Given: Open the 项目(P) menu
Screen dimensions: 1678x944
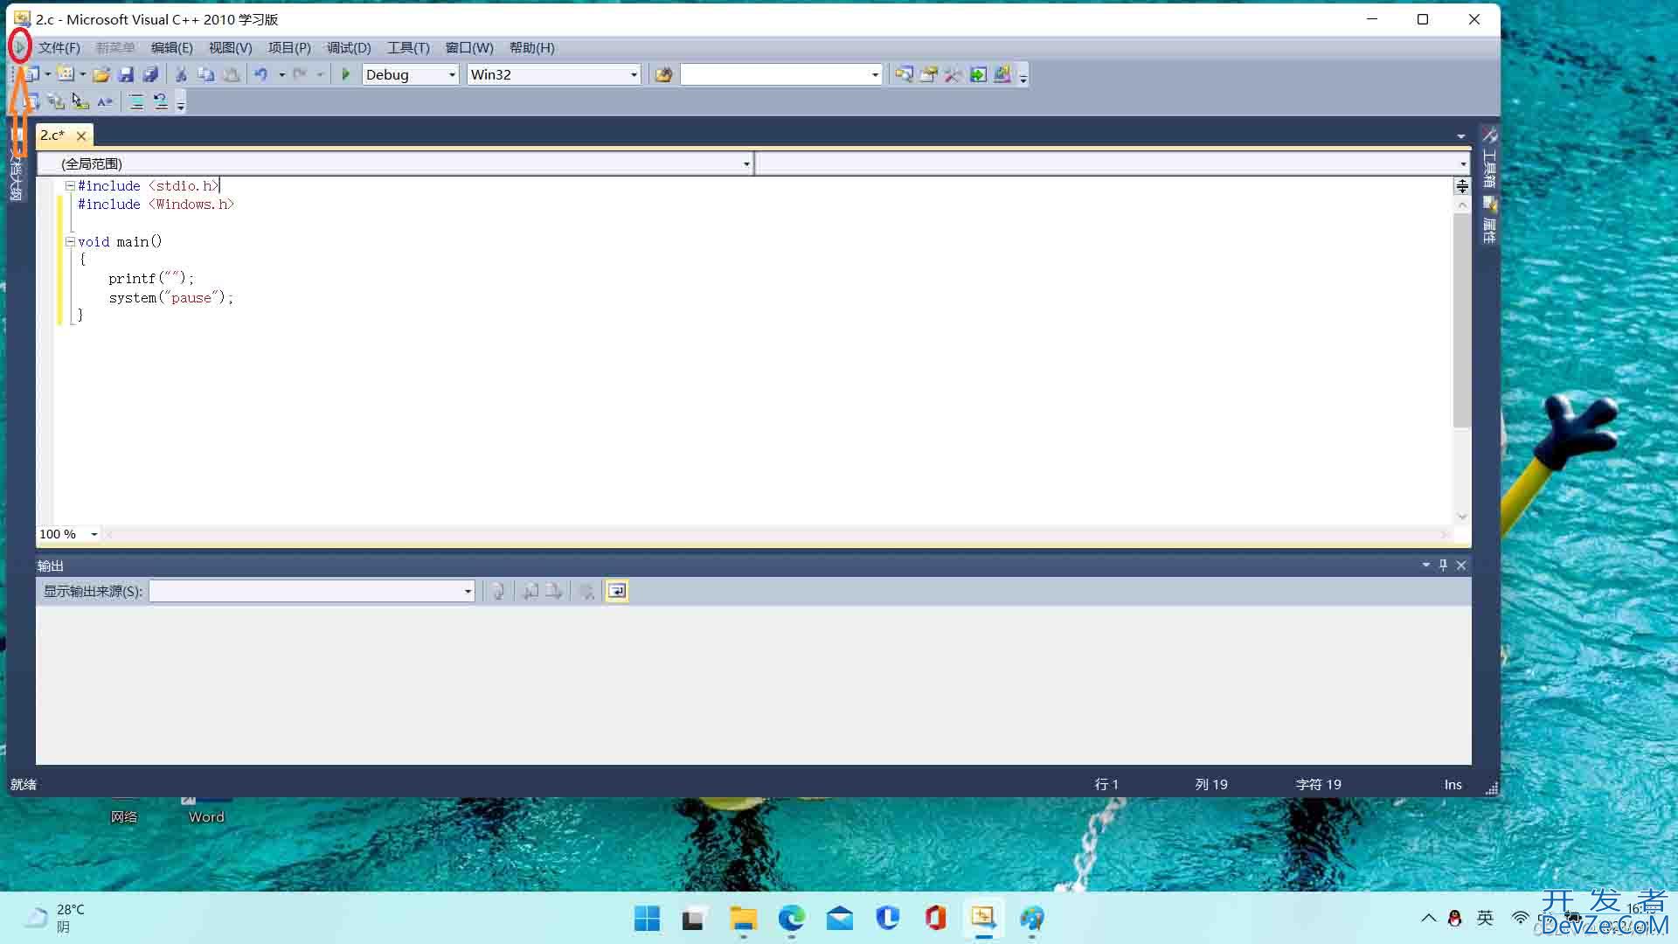Looking at the screenshot, I should click(289, 48).
